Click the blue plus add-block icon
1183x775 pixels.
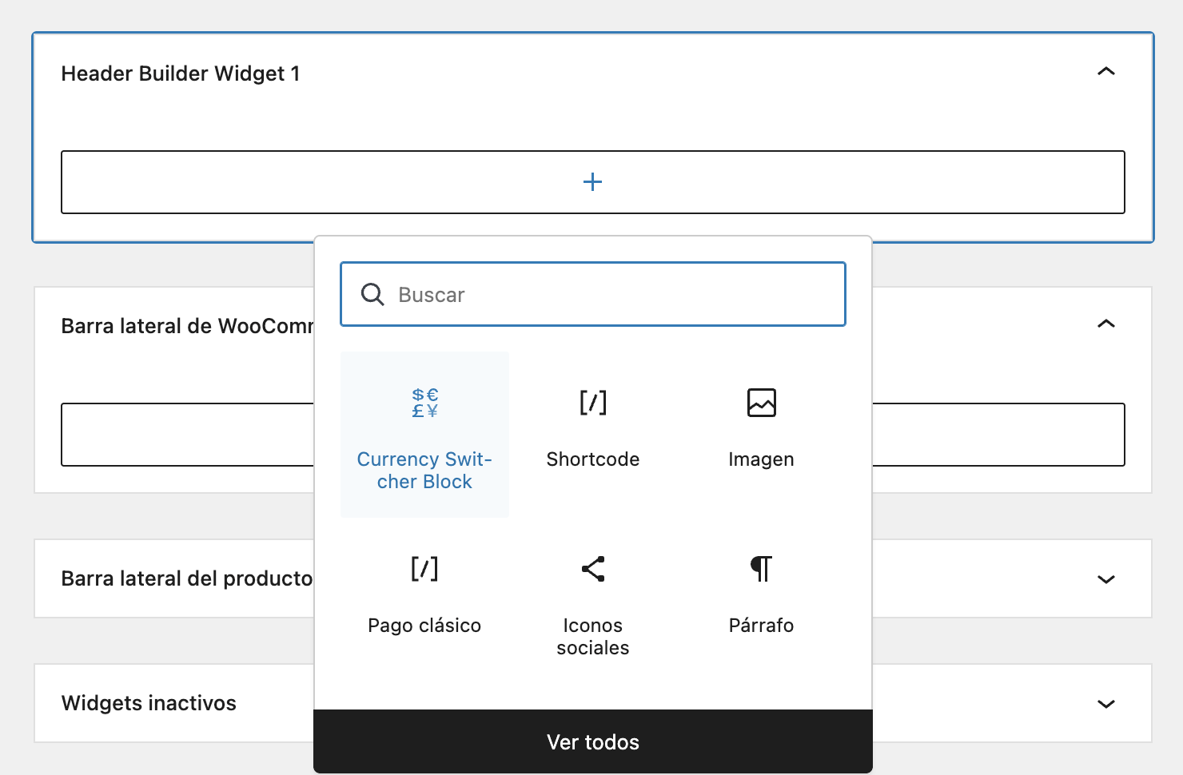592,182
